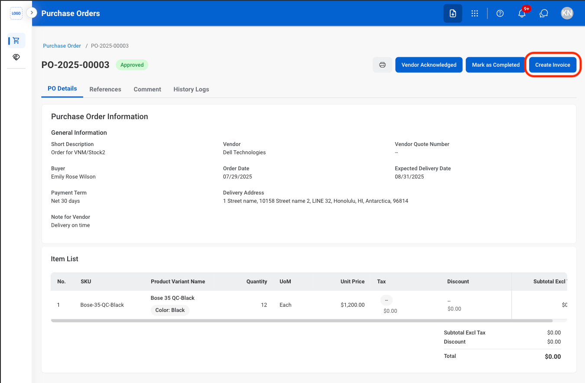Click the LOGO icon in sidebar

click(x=16, y=13)
